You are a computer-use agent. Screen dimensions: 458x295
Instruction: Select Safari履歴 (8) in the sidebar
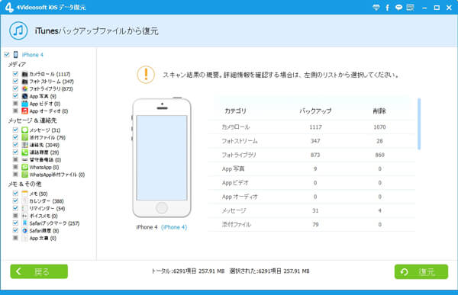pyautogui.click(x=44, y=231)
